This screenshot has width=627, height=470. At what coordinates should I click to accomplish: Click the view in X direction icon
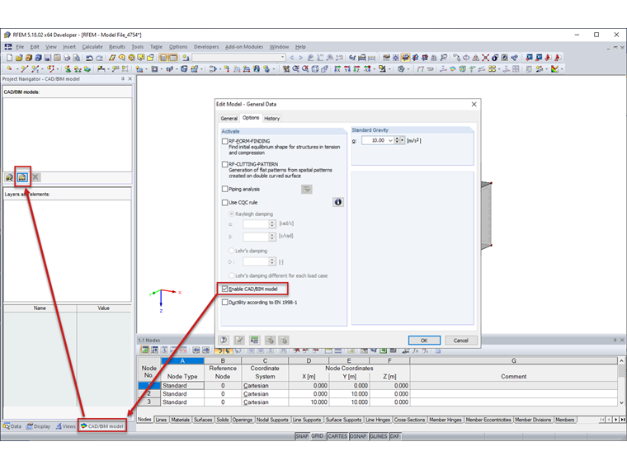[x=337, y=68]
